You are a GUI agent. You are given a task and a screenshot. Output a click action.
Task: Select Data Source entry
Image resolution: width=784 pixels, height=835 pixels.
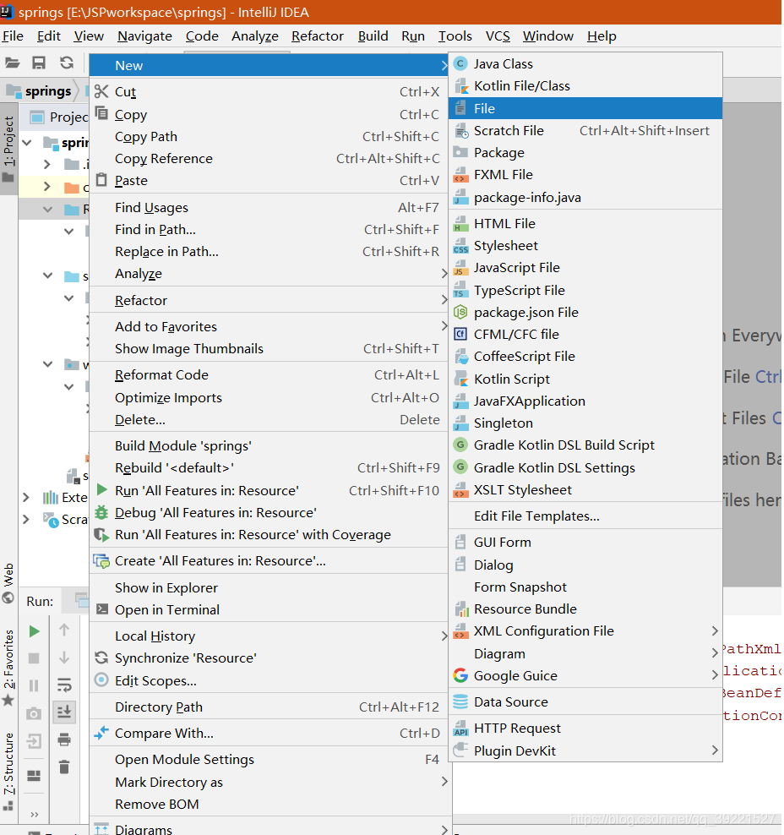pyautogui.click(x=585, y=701)
